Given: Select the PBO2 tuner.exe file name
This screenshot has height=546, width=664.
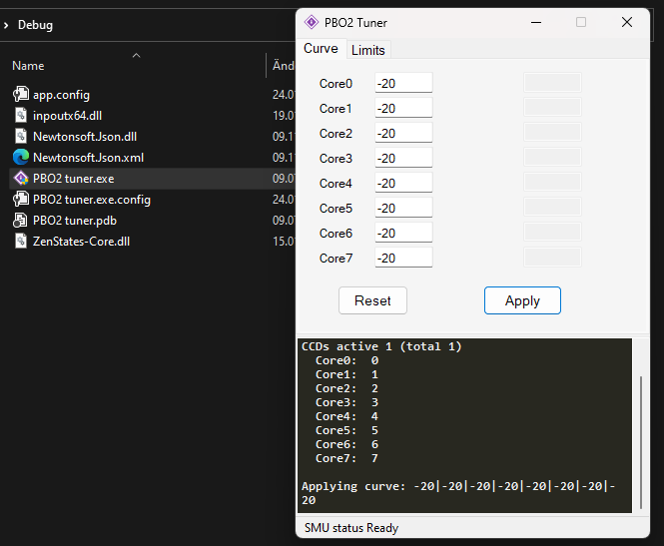Looking at the screenshot, I should point(73,179).
